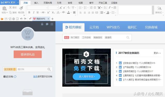
Task: Switch to the 插入 ribbon tab
Action: coord(36,3)
